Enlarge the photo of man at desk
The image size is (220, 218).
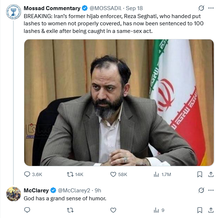click(x=119, y=103)
